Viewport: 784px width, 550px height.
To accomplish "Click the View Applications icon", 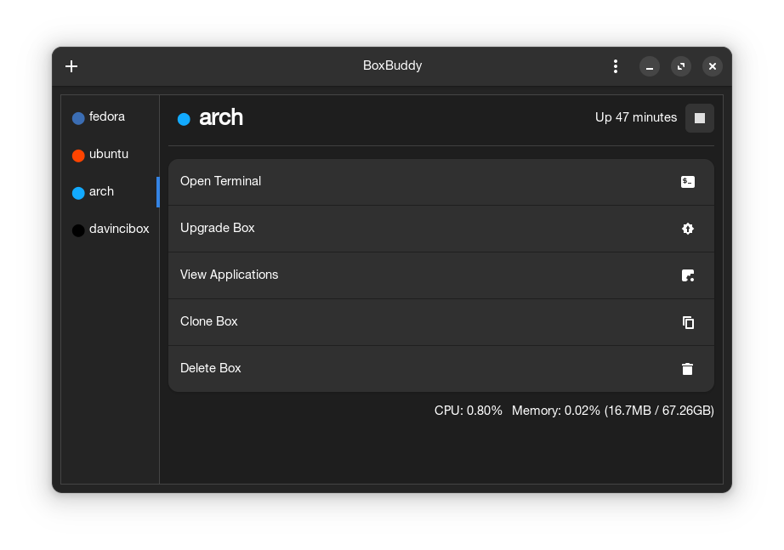I will tap(688, 275).
